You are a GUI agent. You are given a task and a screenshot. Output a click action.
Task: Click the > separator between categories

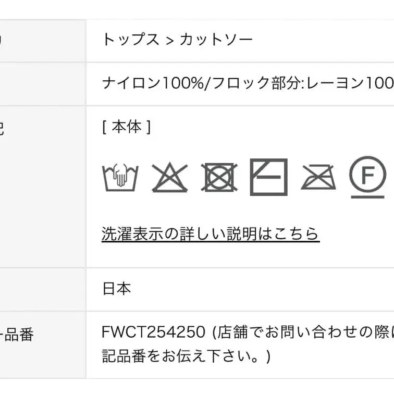169,40
